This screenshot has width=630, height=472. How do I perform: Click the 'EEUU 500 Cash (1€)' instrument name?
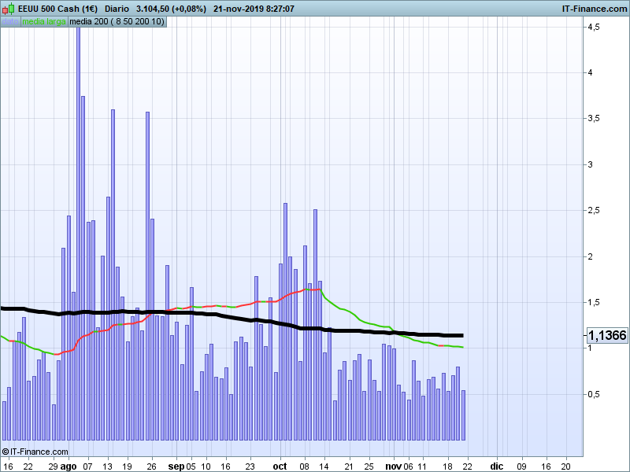[x=57, y=9]
